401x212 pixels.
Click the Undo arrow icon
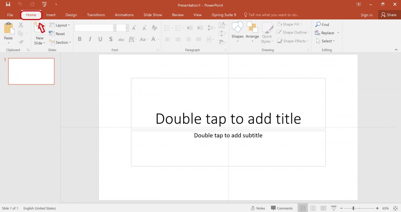[x=20, y=4]
